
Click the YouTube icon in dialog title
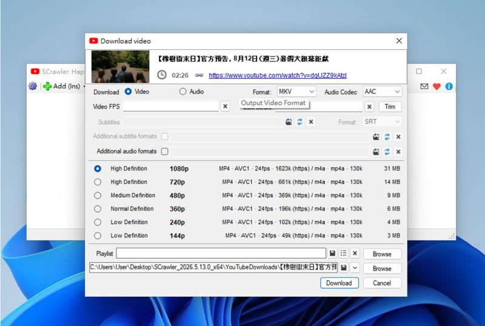click(x=93, y=41)
